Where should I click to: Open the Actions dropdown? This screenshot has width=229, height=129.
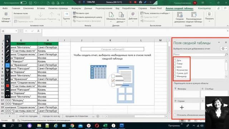tap(133, 17)
